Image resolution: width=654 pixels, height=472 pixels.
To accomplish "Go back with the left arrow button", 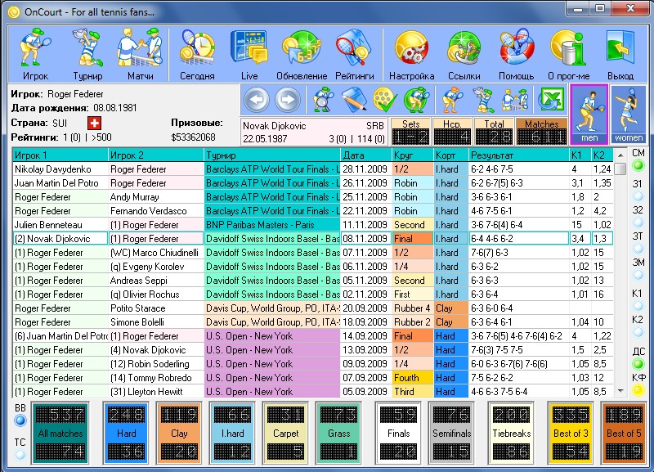I will pyautogui.click(x=256, y=100).
